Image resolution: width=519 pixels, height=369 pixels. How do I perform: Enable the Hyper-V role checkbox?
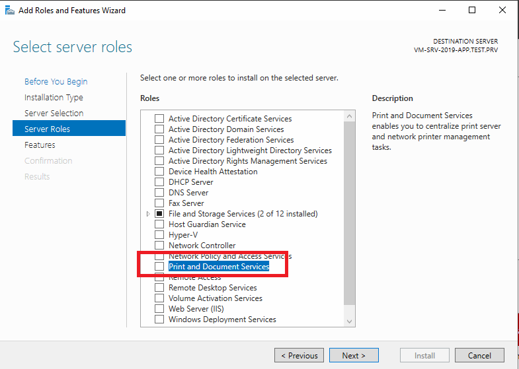tap(159, 235)
